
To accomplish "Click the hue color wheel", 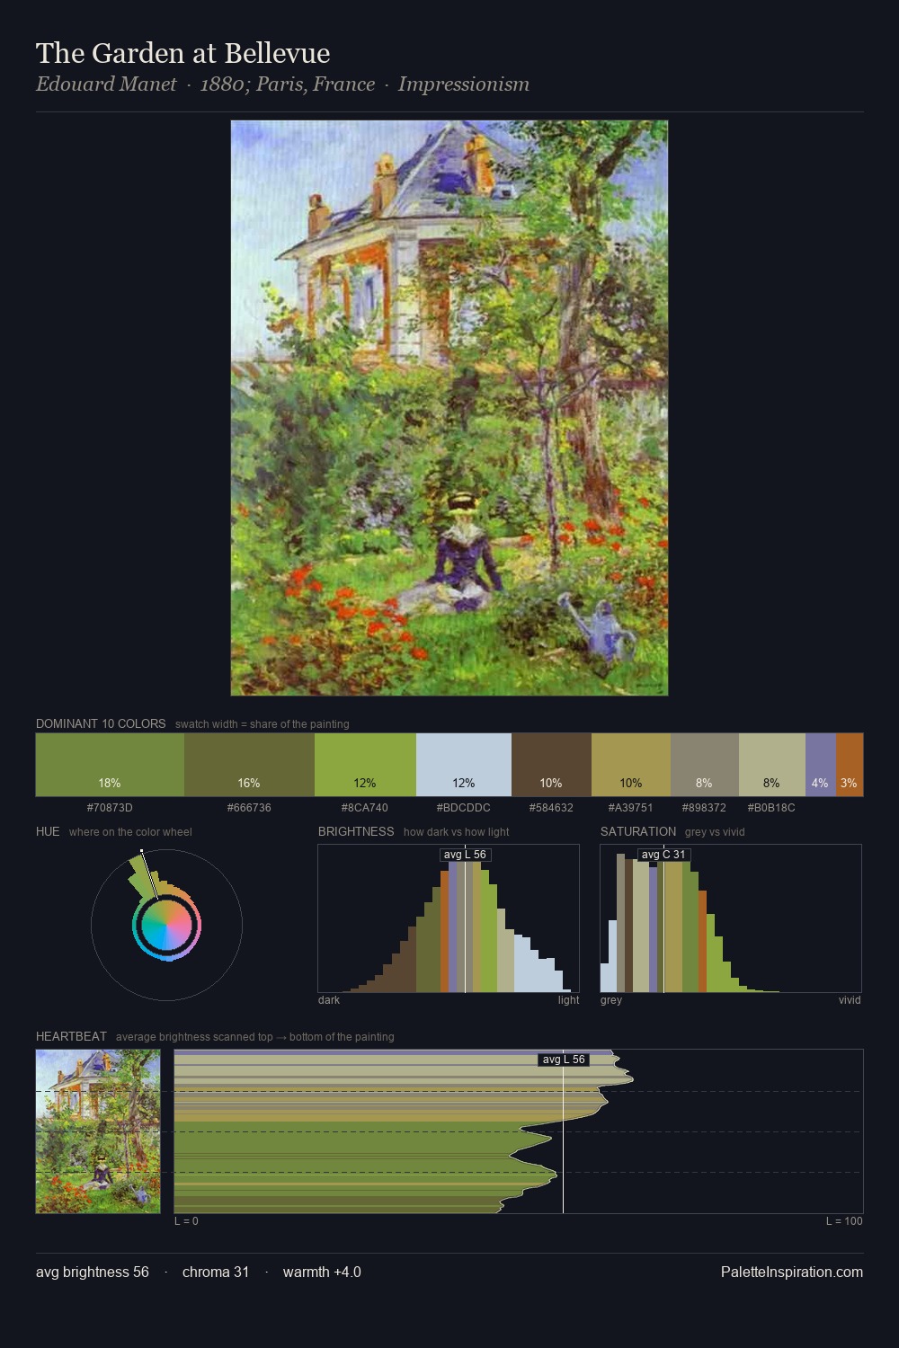I will tap(166, 925).
